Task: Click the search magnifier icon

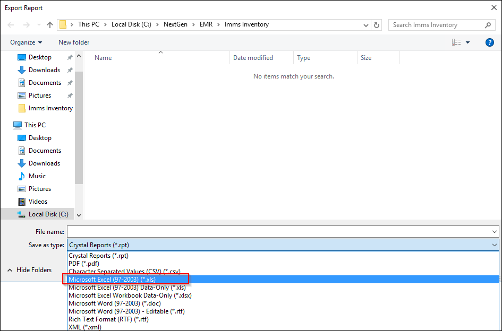Action: pyautogui.click(x=488, y=25)
